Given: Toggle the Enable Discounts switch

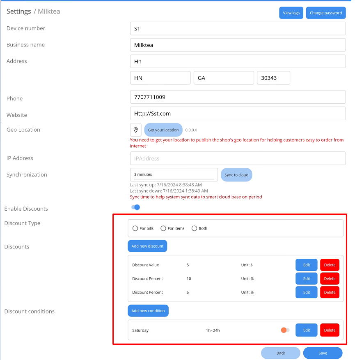Looking at the screenshot, I should pos(135,207).
